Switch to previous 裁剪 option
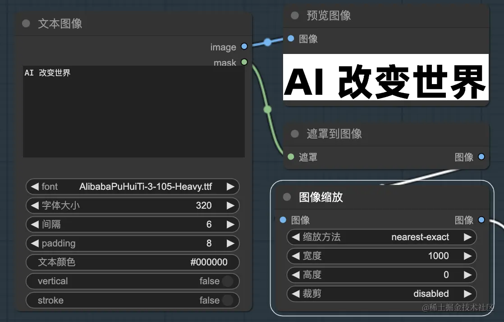504x322 pixels. [296, 294]
